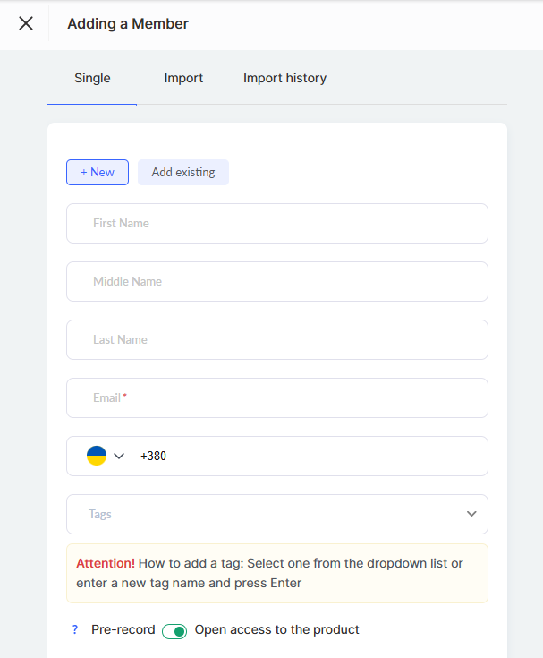Close the Adding a Member panel
543x658 pixels.
(26, 24)
